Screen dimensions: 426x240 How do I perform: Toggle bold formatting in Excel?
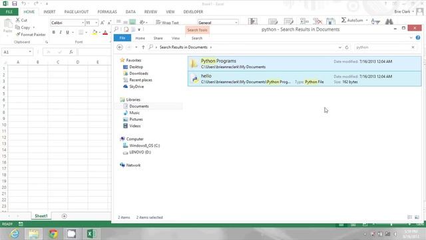click(x=53, y=33)
